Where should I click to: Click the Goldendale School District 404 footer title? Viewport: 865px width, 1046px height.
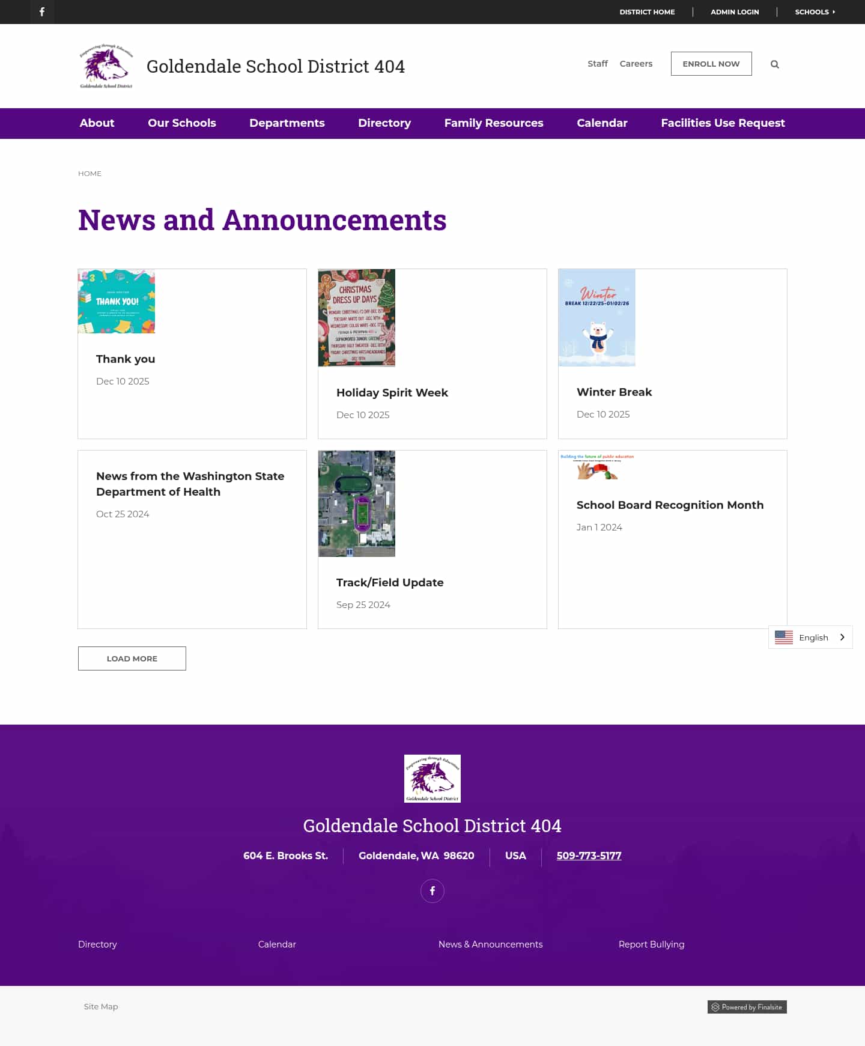pyautogui.click(x=432, y=826)
